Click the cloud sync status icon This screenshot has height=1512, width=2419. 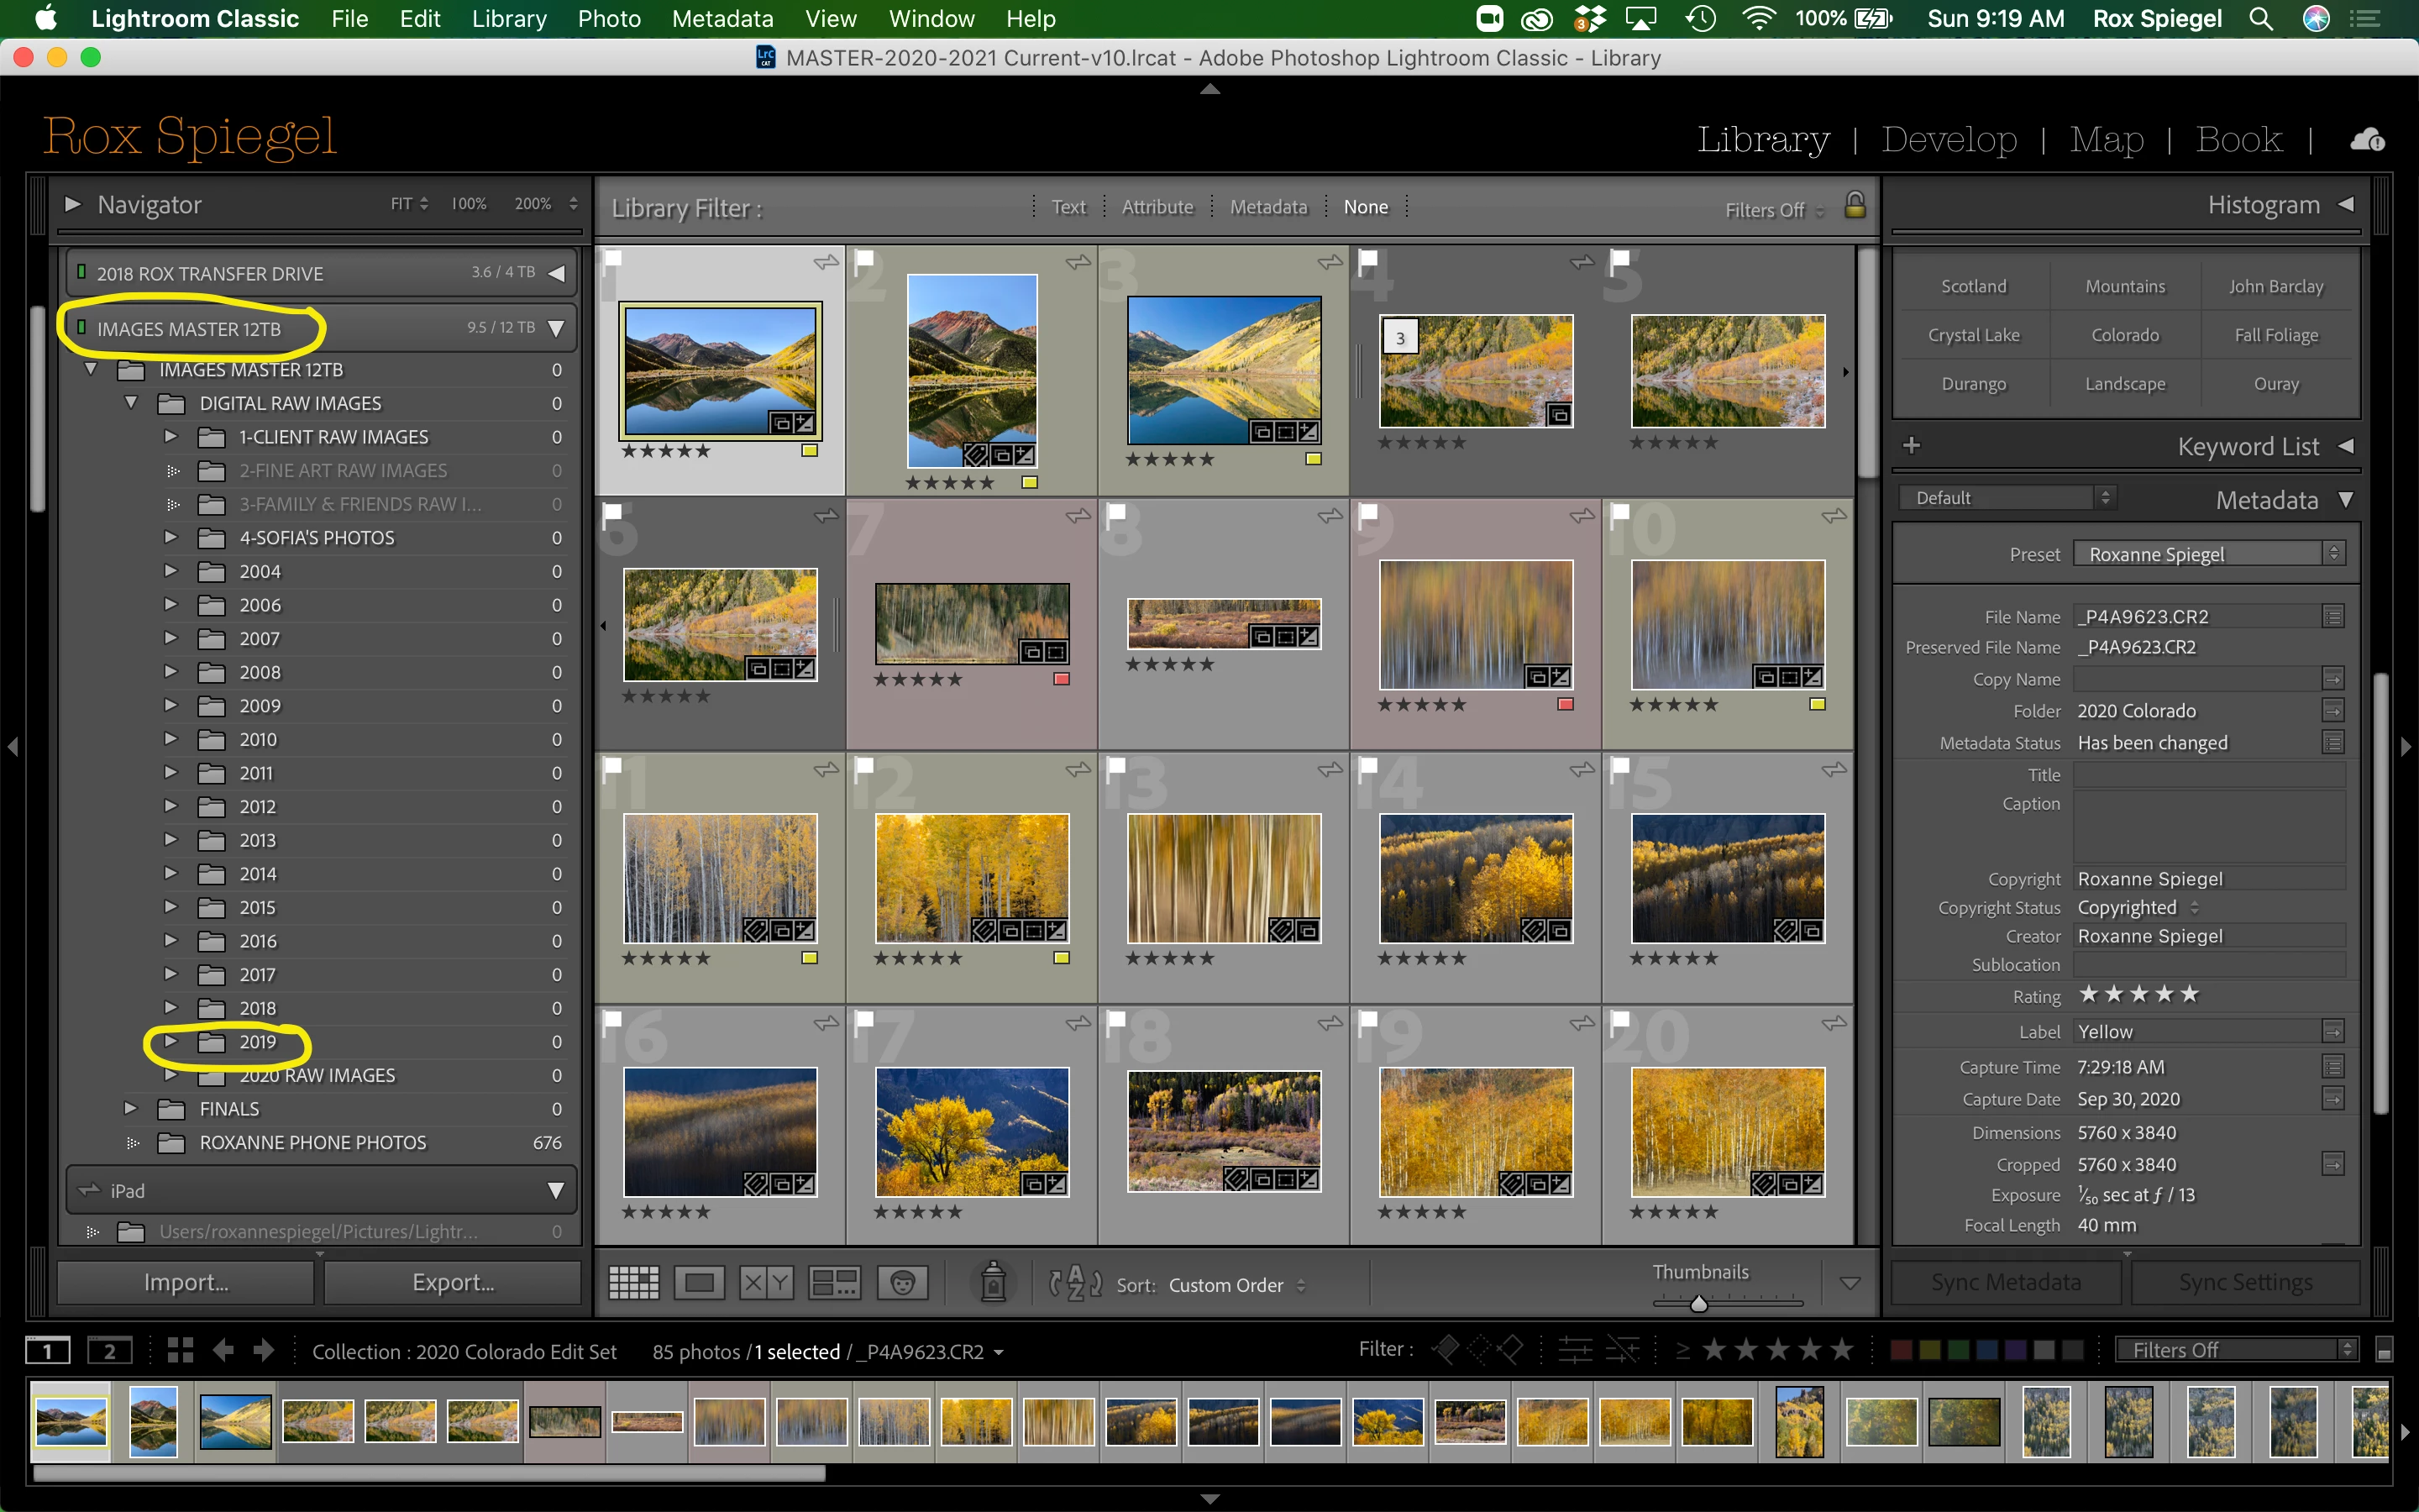(x=2367, y=140)
